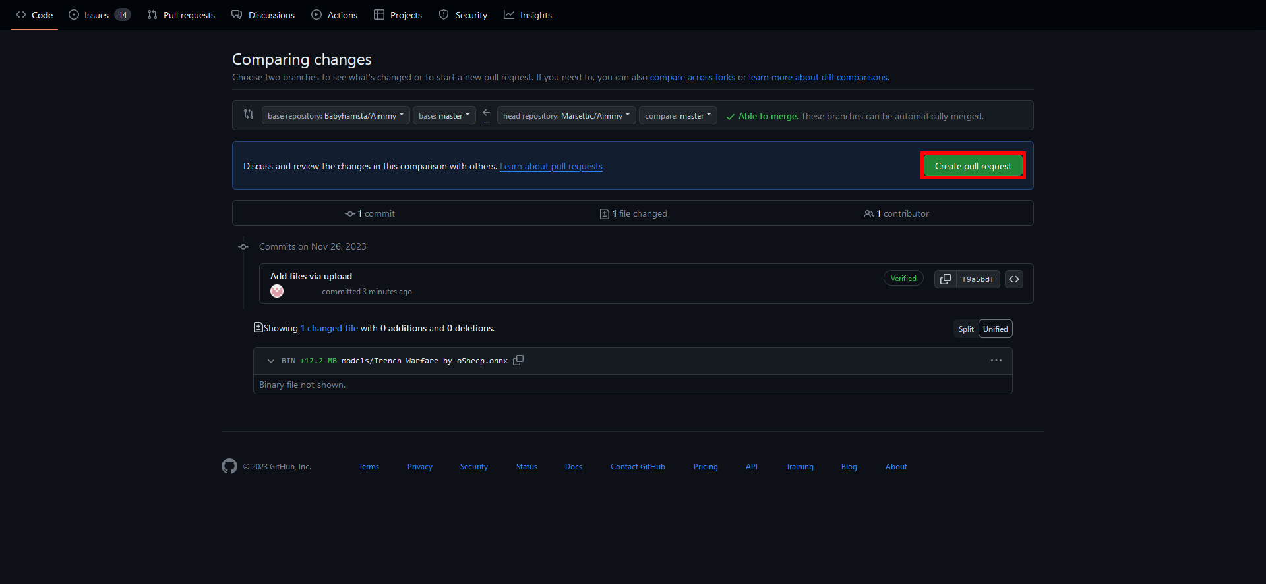Viewport: 1266px width, 584px height.
Task: Open the Docs footer link
Action: point(574,467)
